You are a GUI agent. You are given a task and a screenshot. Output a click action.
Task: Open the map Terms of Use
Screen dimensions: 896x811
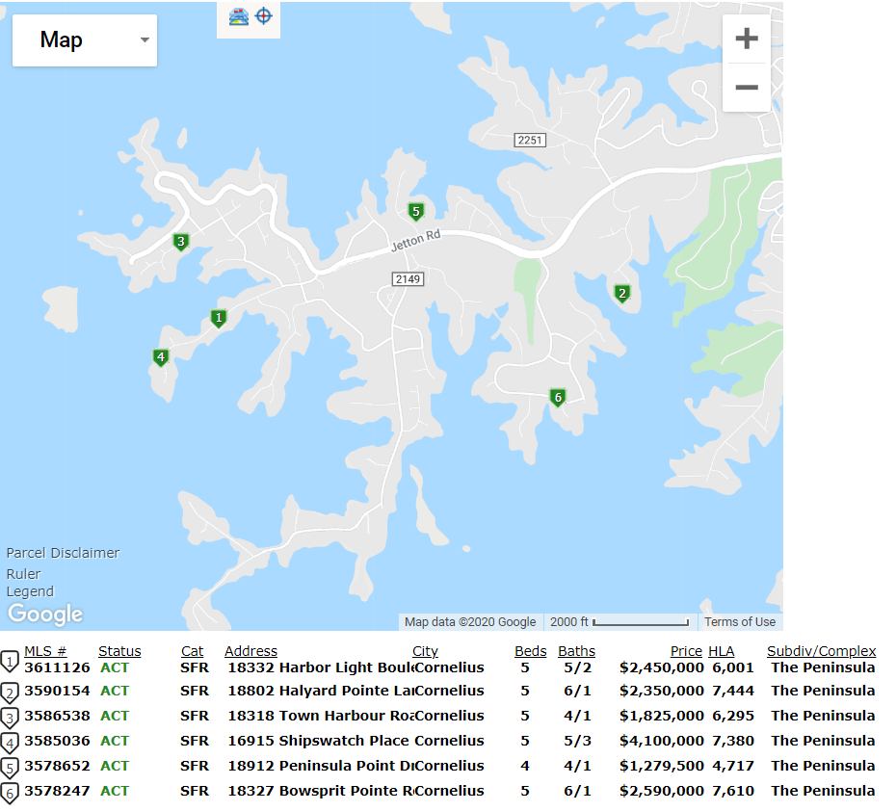click(739, 622)
